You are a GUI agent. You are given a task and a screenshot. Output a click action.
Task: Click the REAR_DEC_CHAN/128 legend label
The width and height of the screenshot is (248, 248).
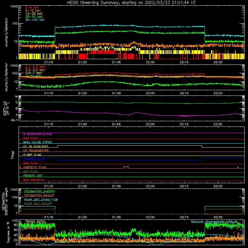point(41,200)
